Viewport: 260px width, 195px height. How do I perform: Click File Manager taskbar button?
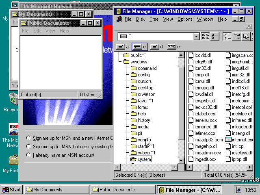tap(189, 190)
